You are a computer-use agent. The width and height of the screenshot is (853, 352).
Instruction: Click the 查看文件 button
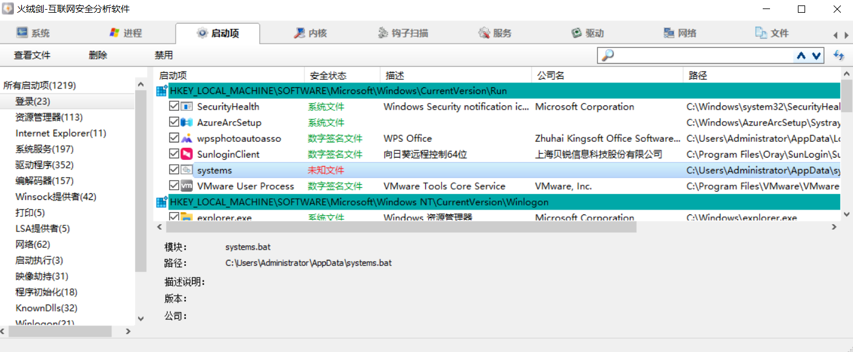coord(32,55)
